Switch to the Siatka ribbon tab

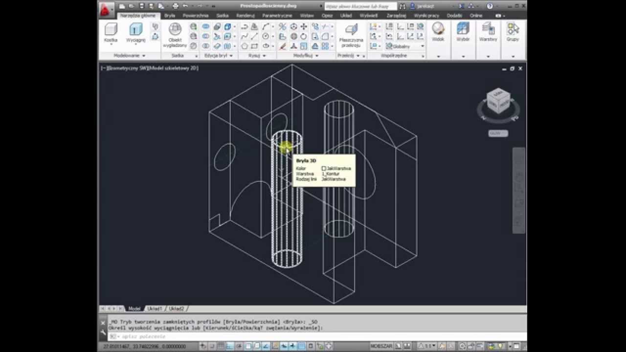click(x=223, y=16)
